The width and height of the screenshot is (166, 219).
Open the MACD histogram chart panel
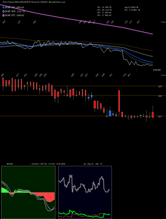(28, 192)
